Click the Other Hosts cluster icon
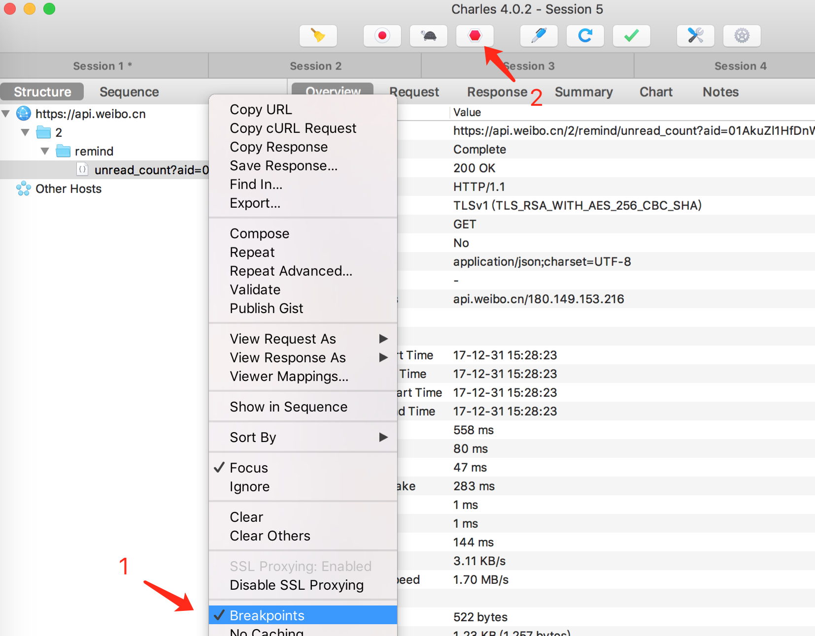 pos(24,189)
